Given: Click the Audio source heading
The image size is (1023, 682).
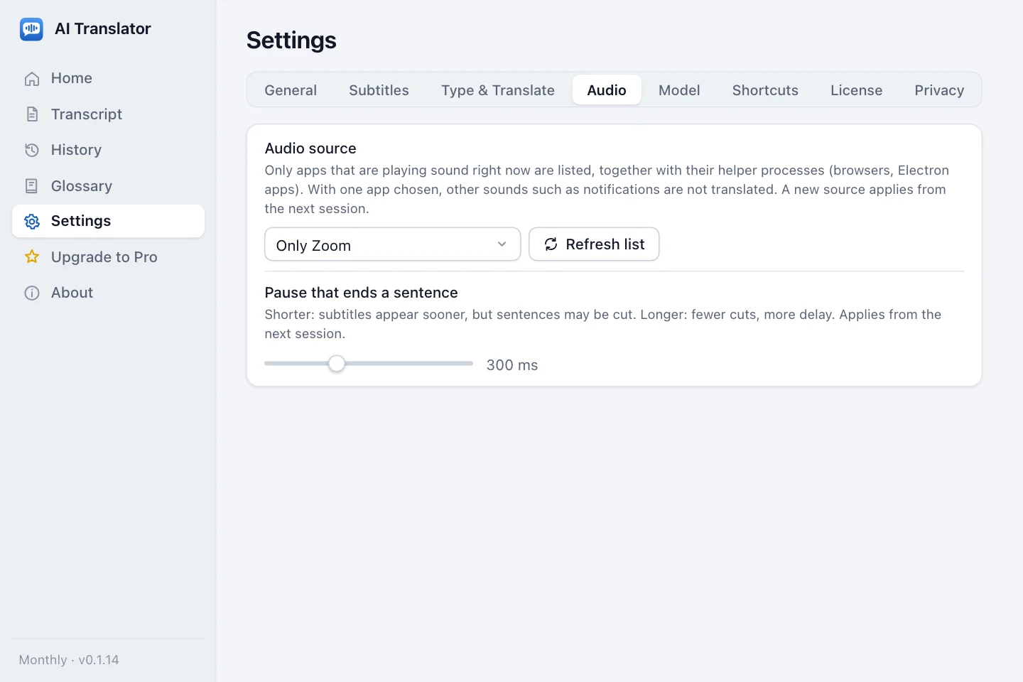Looking at the screenshot, I should coord(310,148).
